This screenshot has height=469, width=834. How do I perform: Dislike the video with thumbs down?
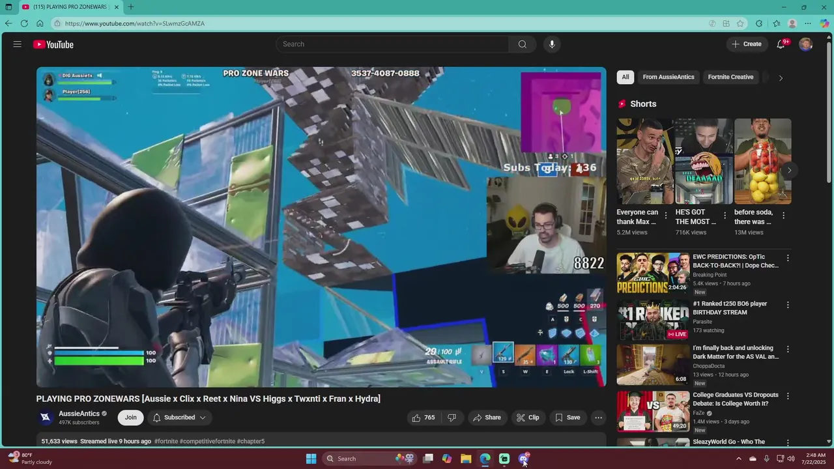point(452,418)
